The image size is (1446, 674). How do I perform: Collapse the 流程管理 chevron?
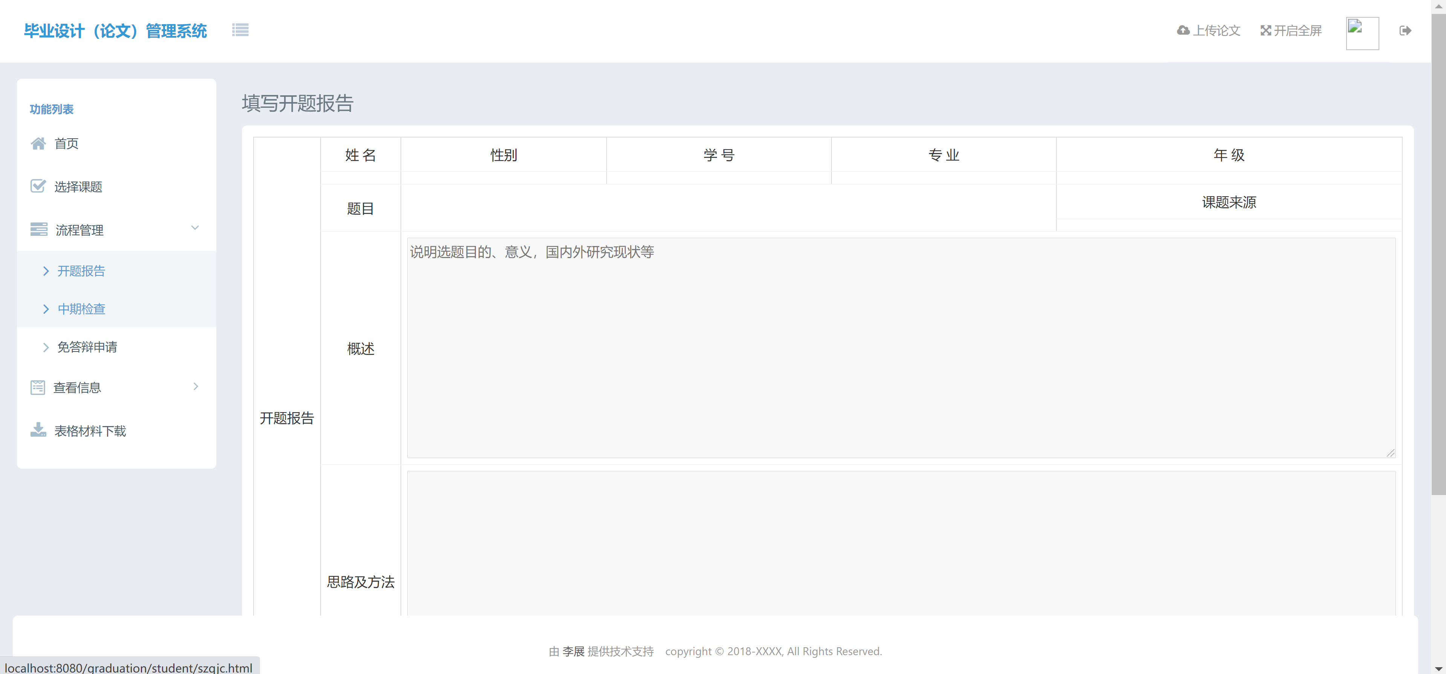(195, 228)
